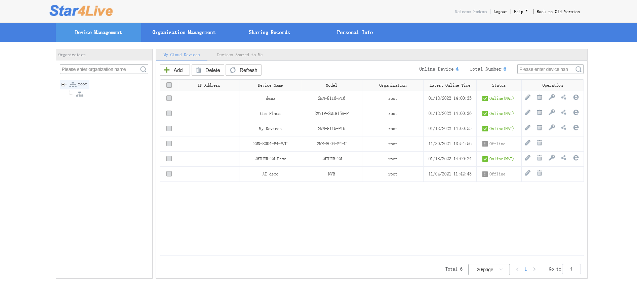Image resolution: width=637 pixels, height=282 pixels.
Task: Share the 2MTHFR-2M Demo device
Action: coord(564,158)
